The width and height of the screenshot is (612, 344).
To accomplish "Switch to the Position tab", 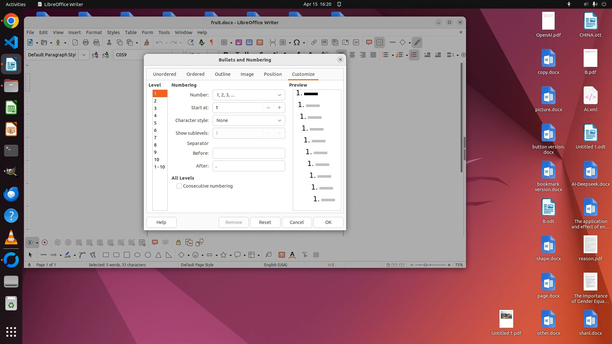I will click(273, 74).
